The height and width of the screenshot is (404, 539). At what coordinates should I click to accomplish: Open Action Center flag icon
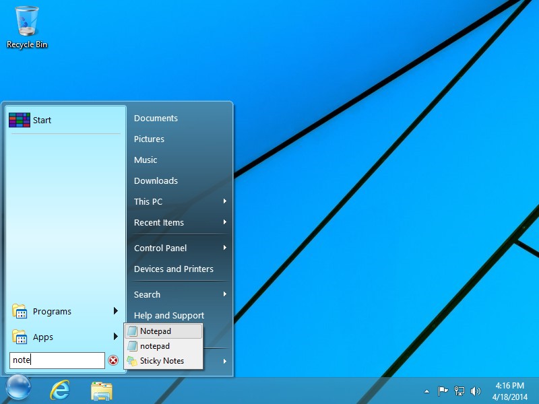443,391
